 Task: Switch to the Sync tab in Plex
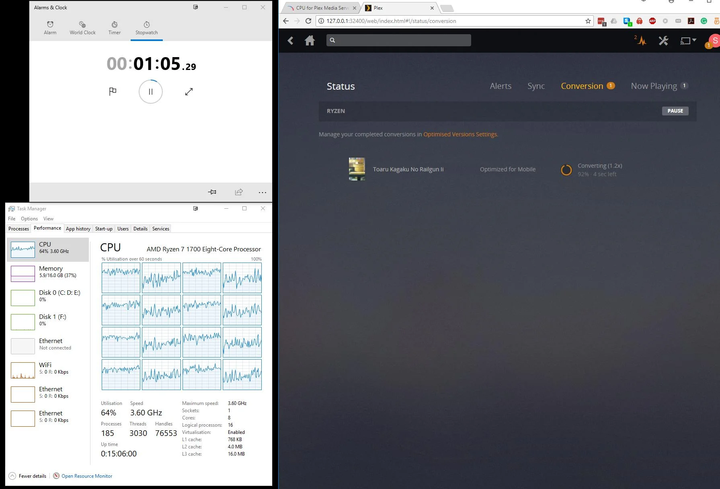point(536,86)
